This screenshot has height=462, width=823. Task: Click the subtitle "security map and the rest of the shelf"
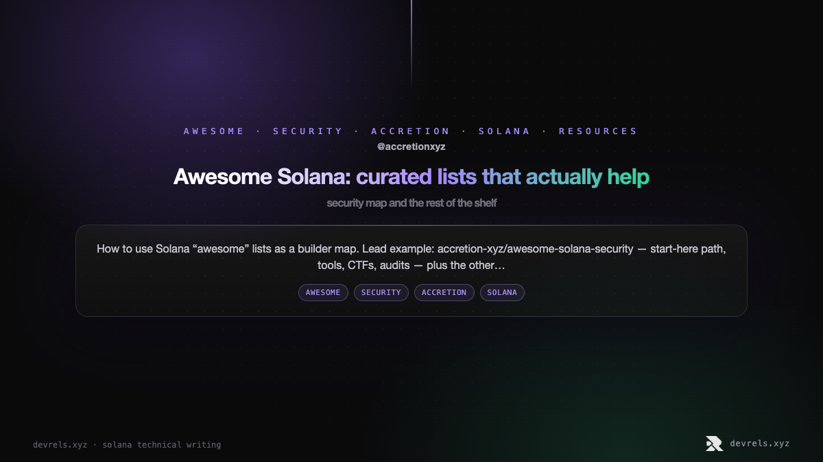click(411, 203)
